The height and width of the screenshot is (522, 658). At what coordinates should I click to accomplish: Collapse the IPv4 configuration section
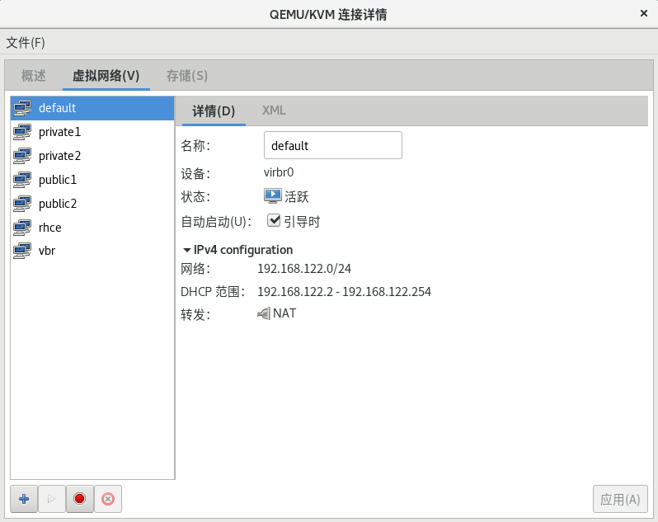click(187, 250)
